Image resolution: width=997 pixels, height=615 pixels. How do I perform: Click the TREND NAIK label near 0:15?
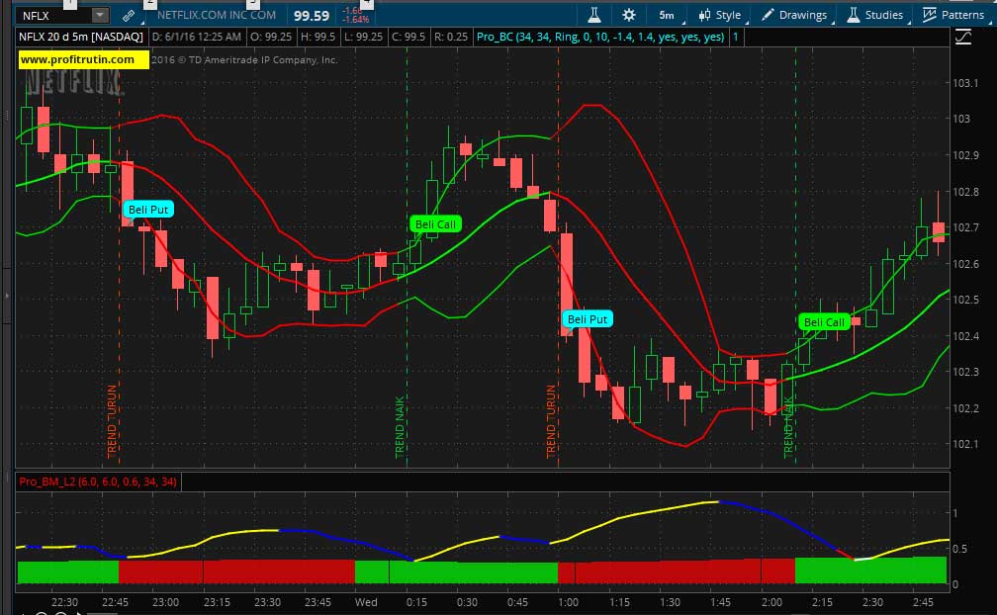pyautogui.click(x=400, y=427)
